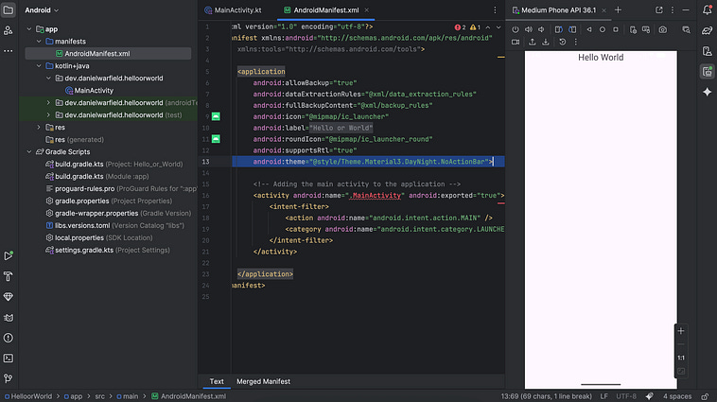Open the Android project view dropdown
This screenshot has width=717, height=402.
(x=42, y=10)
